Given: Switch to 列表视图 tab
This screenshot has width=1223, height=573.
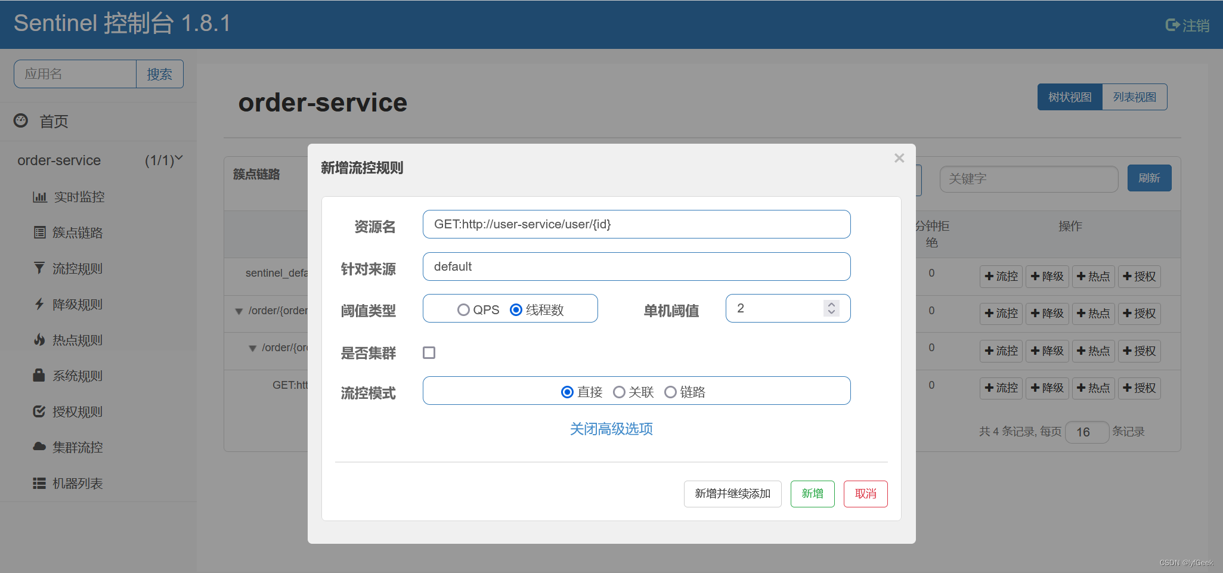Looking at the screenshot, I should (x=1135, y=97).
